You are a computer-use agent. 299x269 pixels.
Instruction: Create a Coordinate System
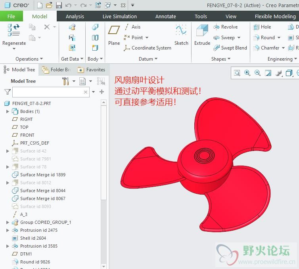[148, 48]
